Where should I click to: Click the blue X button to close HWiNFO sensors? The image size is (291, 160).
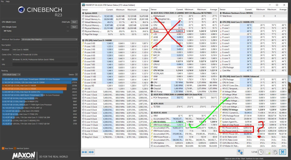(283, 152)
